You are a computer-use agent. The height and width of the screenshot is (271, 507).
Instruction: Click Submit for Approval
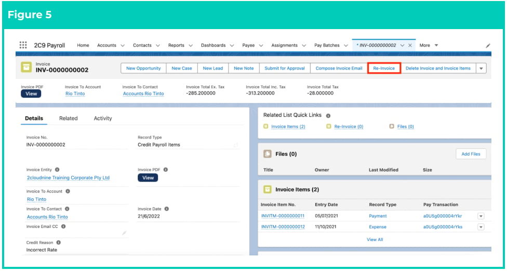click(x=285, y=68)
